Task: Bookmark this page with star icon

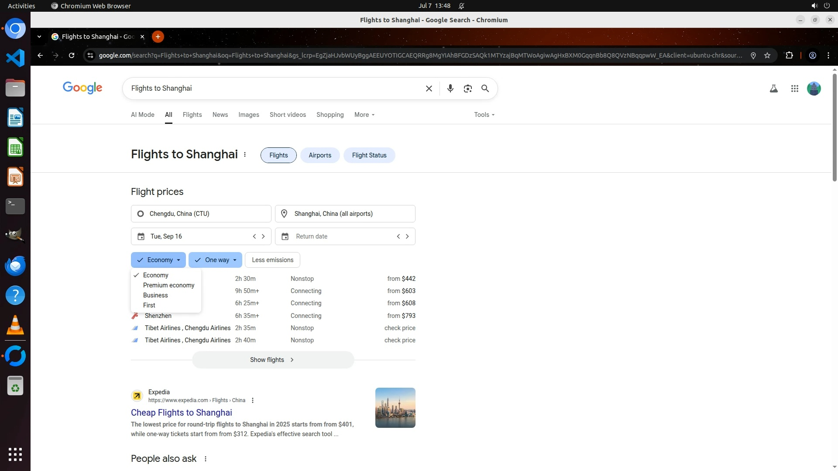Action: [767, 55]
